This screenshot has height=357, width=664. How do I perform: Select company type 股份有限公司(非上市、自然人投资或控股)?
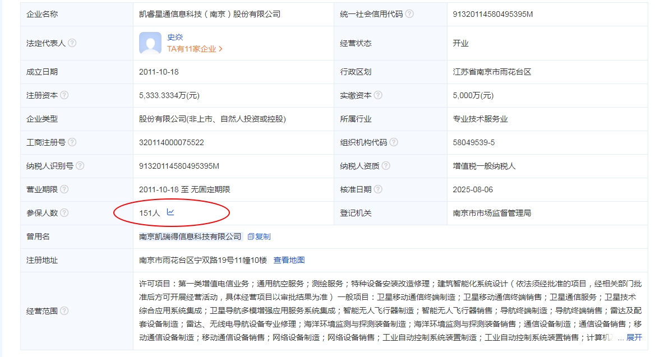213,119
